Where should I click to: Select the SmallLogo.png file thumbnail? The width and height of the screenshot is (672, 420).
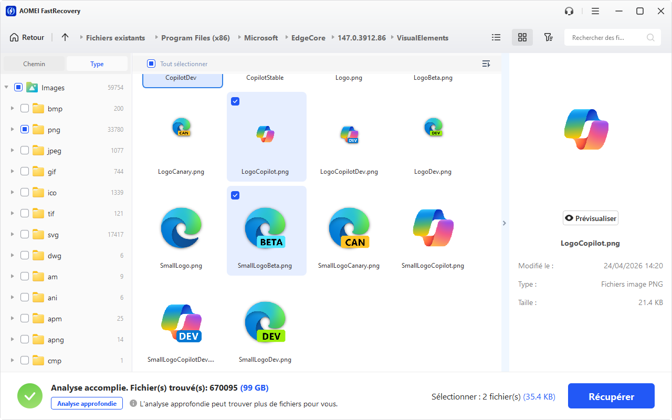tap(181, 228)
